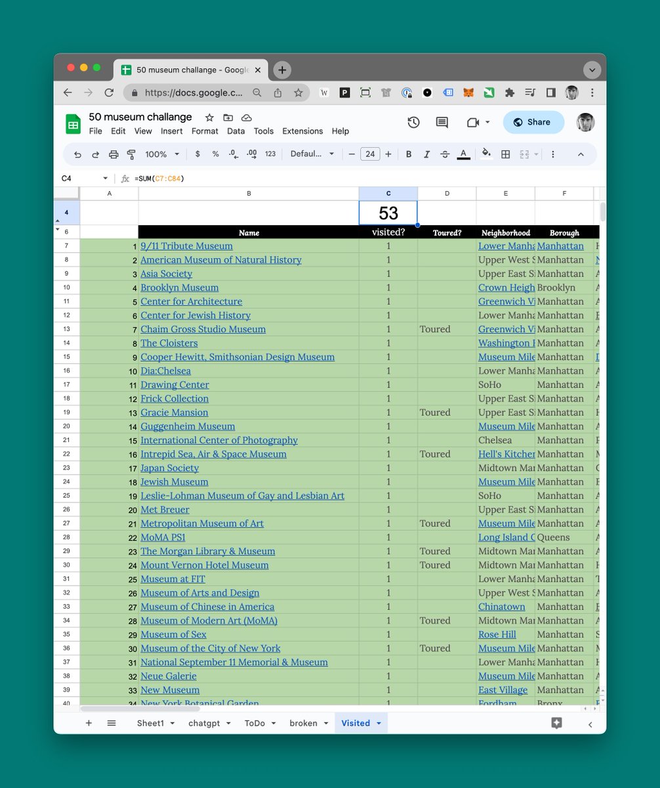Open the toolbar's three-dot More menu

click(x=553, y=154)
